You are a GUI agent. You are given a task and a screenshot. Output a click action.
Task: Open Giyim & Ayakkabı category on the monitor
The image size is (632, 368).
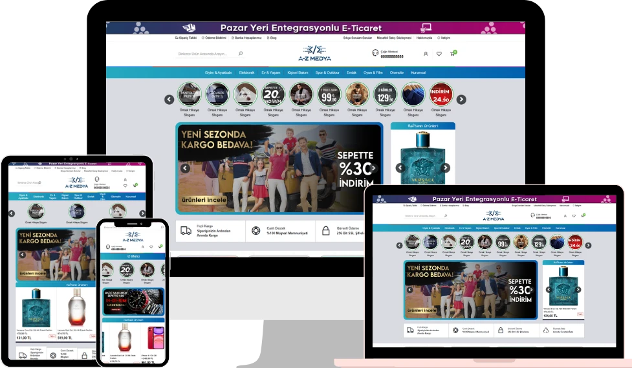click(x=218, y=72)
